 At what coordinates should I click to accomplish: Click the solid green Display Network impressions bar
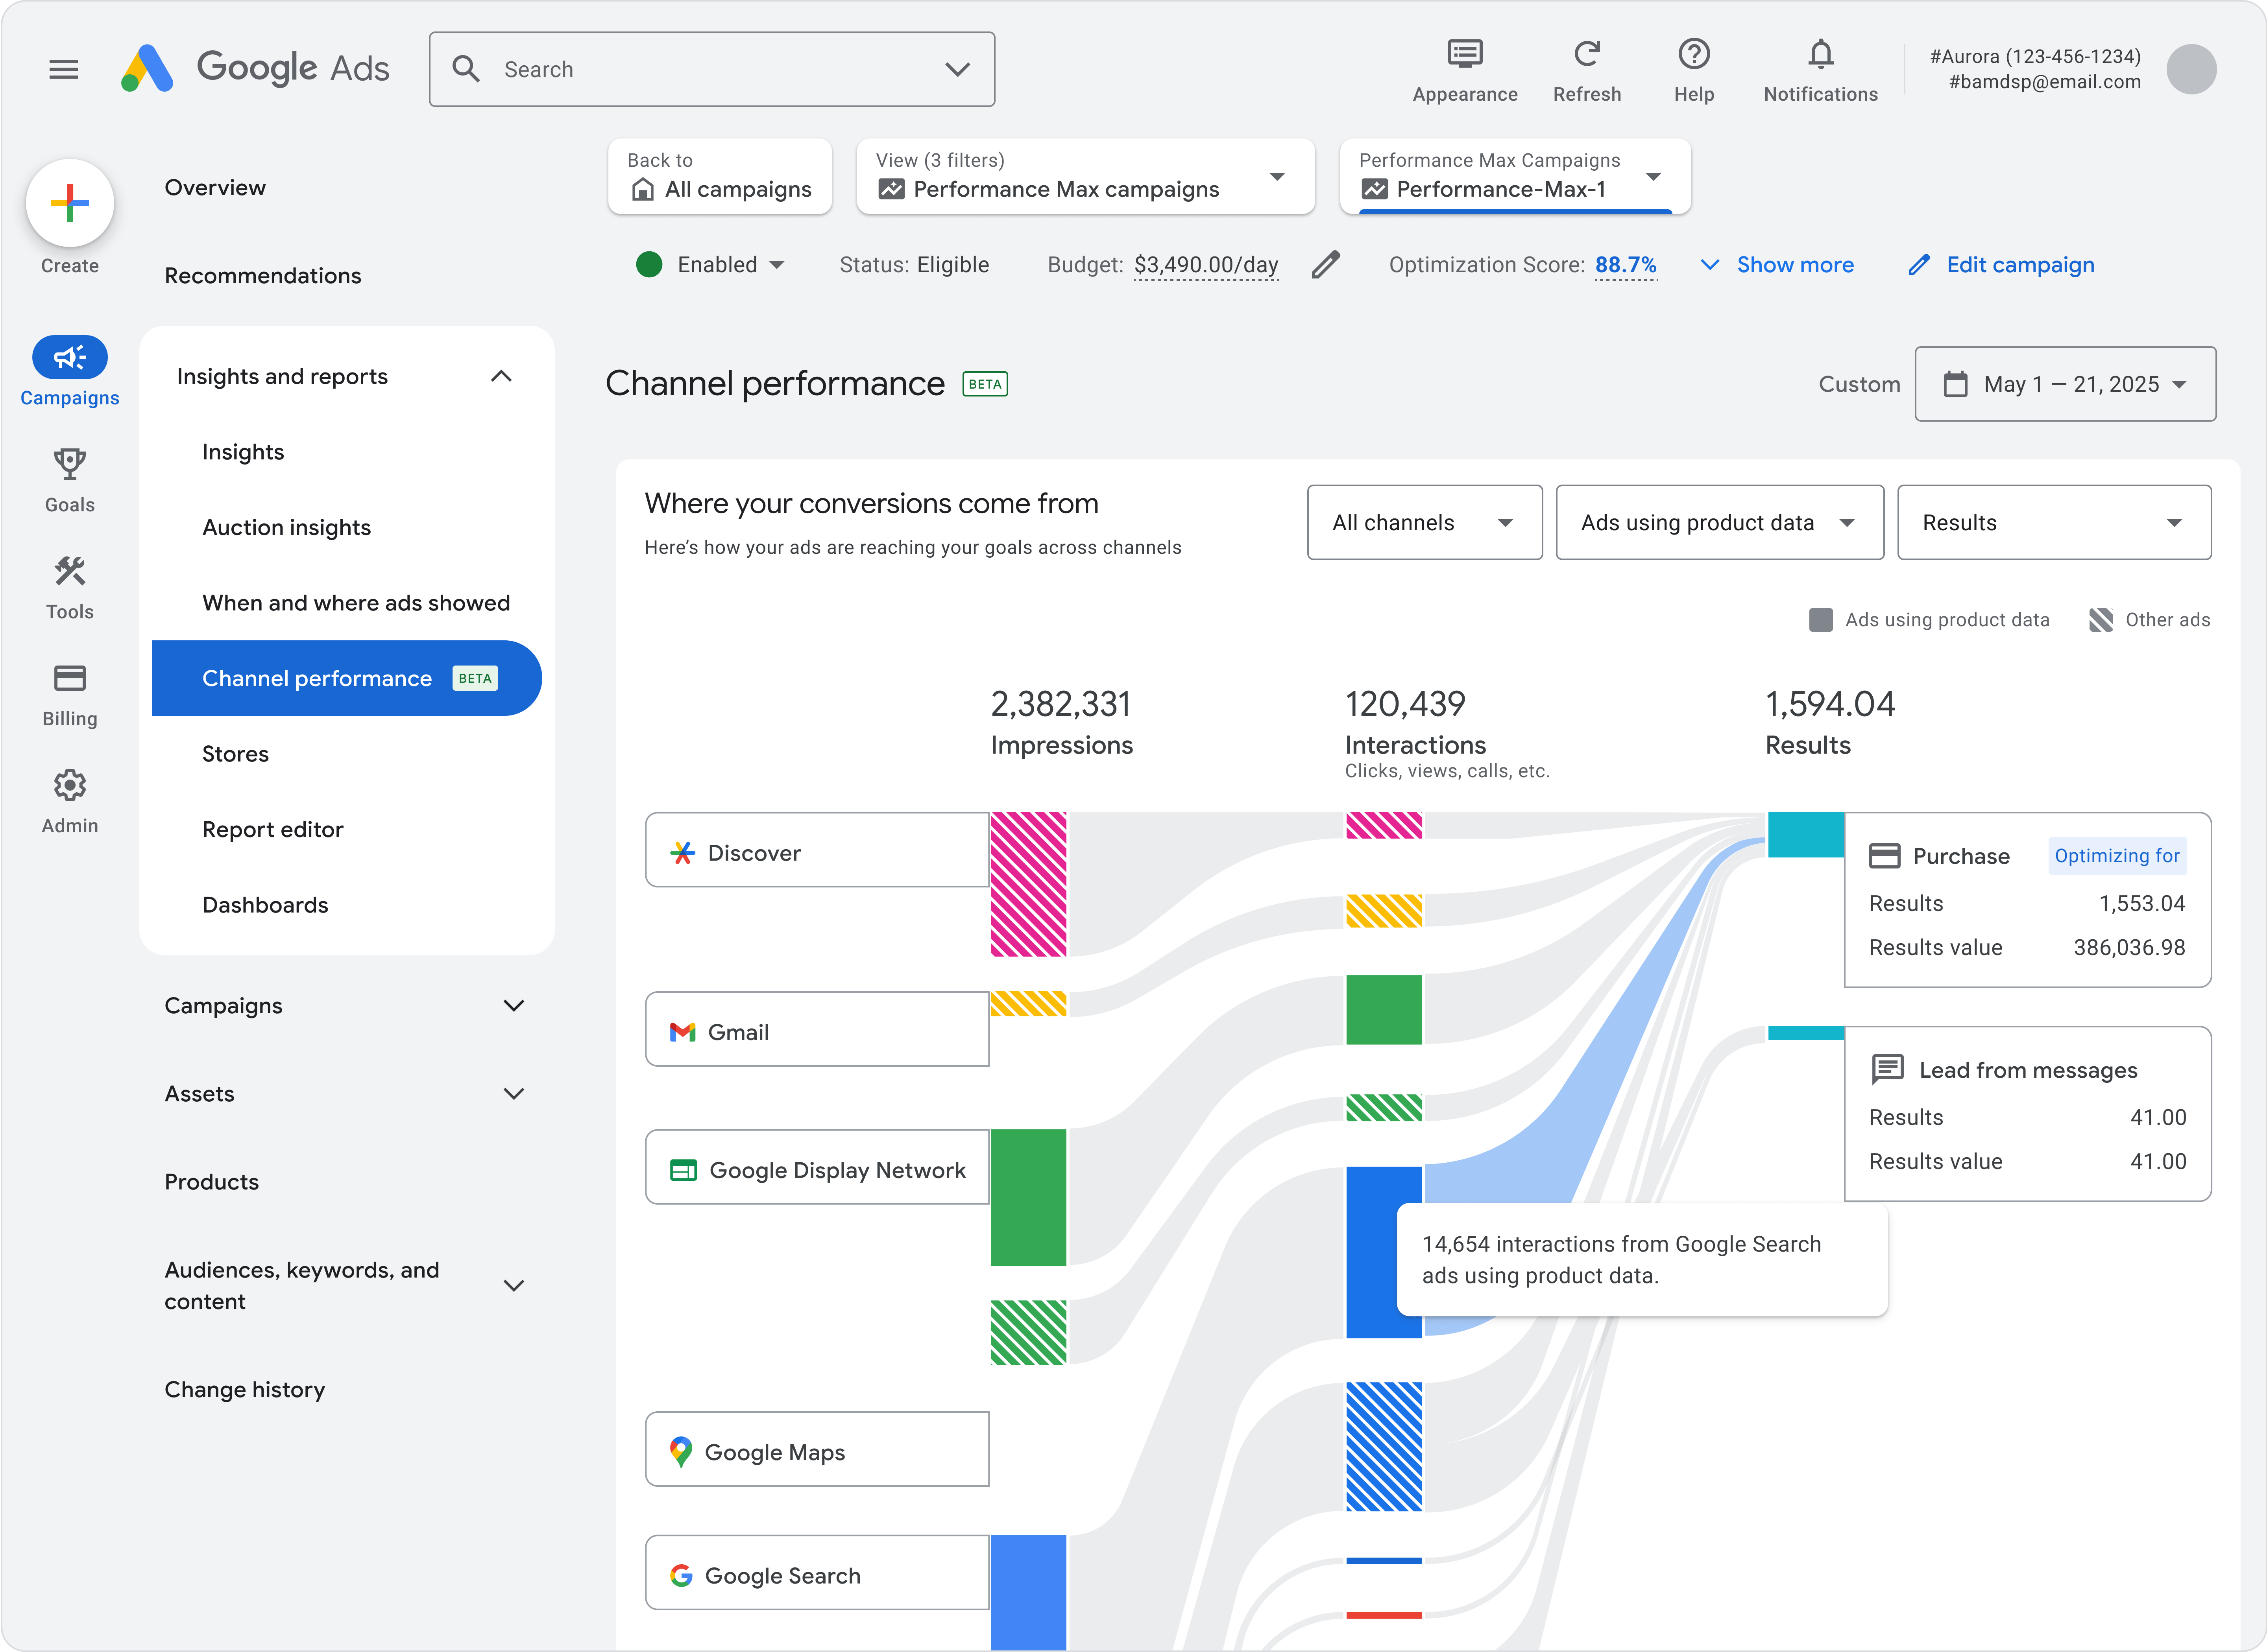(x=1029, y=1197)
